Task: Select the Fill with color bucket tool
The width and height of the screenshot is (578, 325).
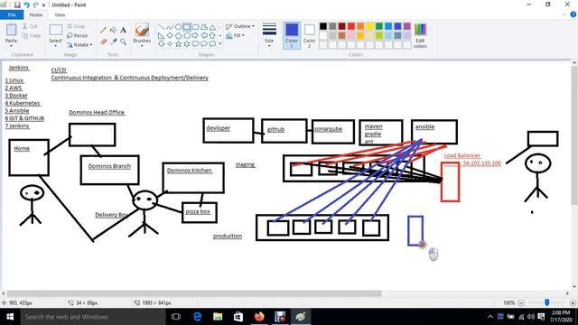Action: tap(114, 30)
